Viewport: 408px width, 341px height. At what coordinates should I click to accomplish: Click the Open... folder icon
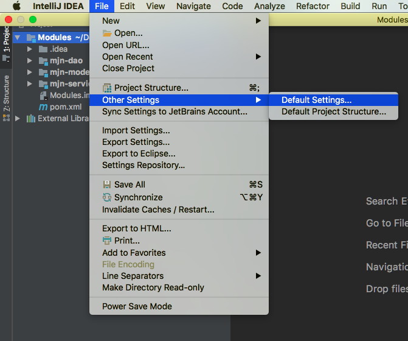[107, 33]
